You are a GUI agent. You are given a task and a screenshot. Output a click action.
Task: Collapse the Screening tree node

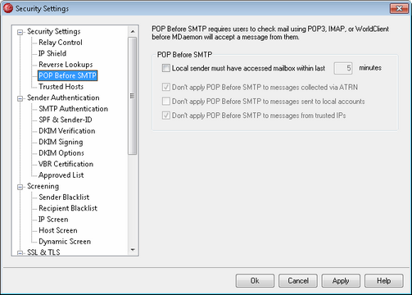tap(20, 187)
